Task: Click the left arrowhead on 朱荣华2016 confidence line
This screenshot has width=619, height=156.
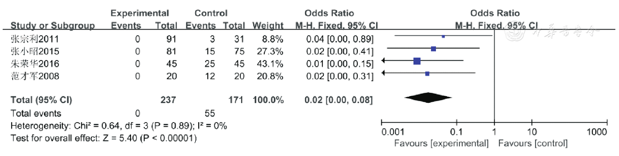Action: point(384,61)
